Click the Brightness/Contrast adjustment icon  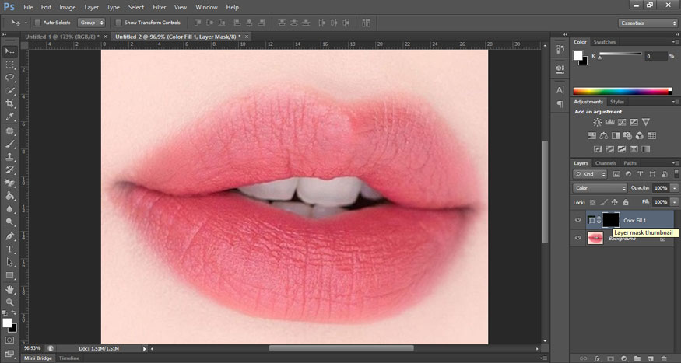[x=597, y=122]
